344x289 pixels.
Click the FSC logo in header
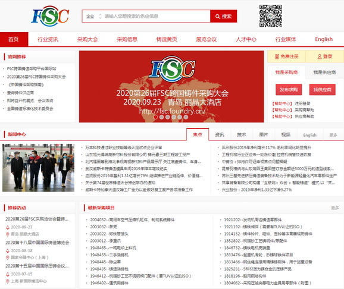point(50,16)
